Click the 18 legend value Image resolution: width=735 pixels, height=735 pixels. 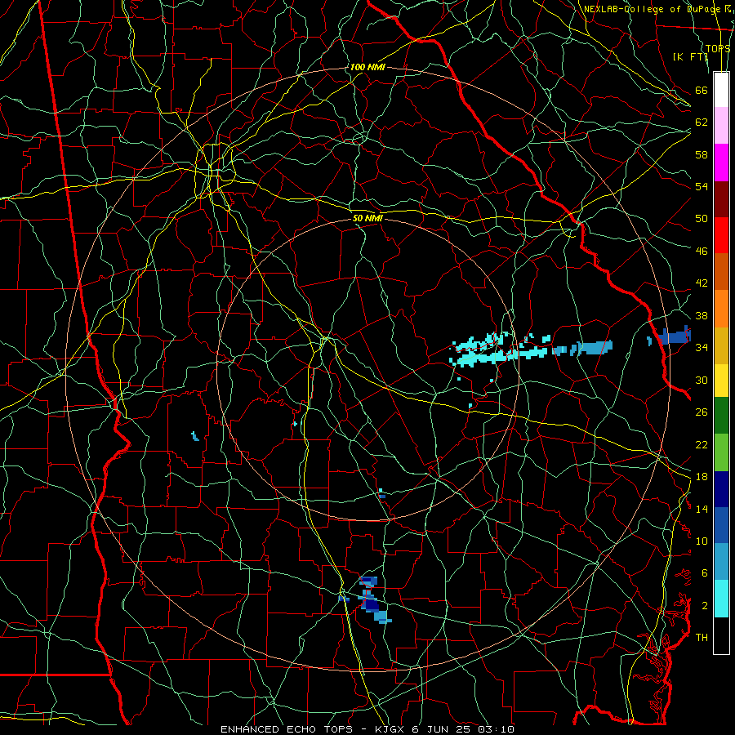click(x=702, y=477)
